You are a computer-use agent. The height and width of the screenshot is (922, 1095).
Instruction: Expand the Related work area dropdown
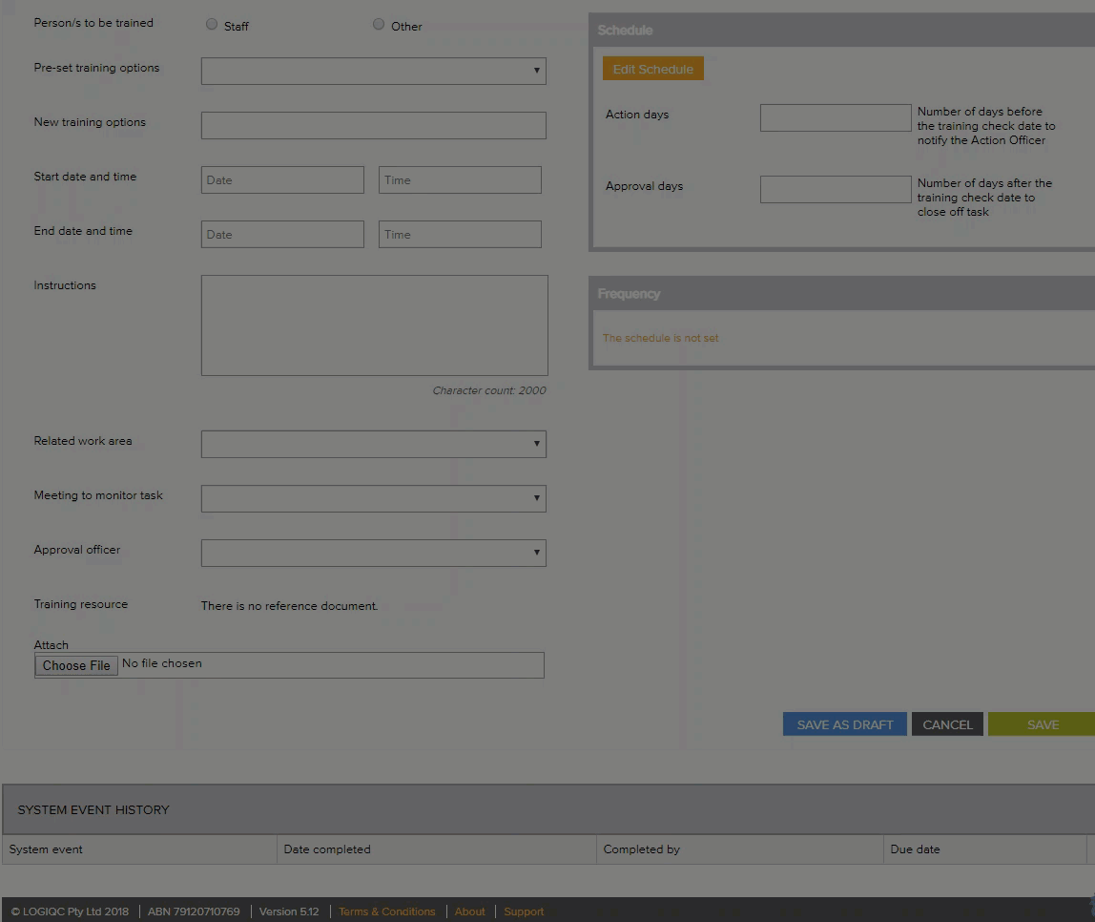click(373, 444)
